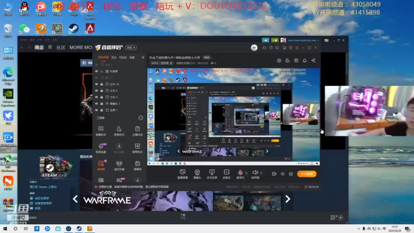Add a new scene with plus icon
This screenshot has height=233, width=414.
[x=143, y=57]
